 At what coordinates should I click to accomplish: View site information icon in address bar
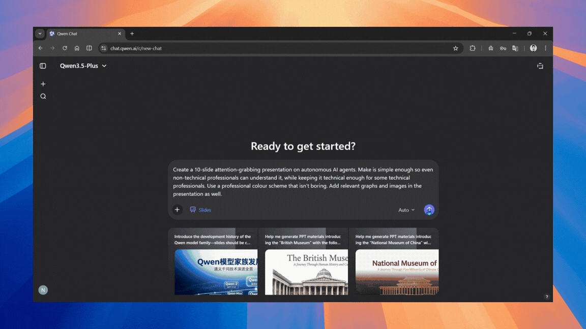pos(104,48)
